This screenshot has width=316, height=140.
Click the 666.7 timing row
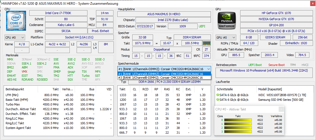click(x=164, y=133)
